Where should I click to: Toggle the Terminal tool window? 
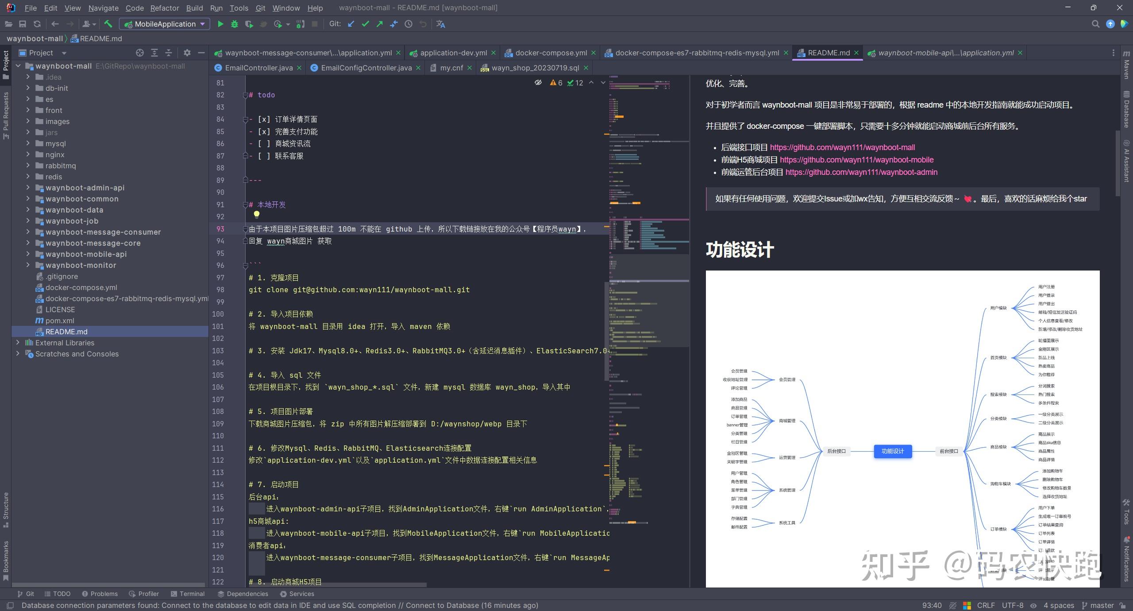pyautogui.click(x=187, y=594)
